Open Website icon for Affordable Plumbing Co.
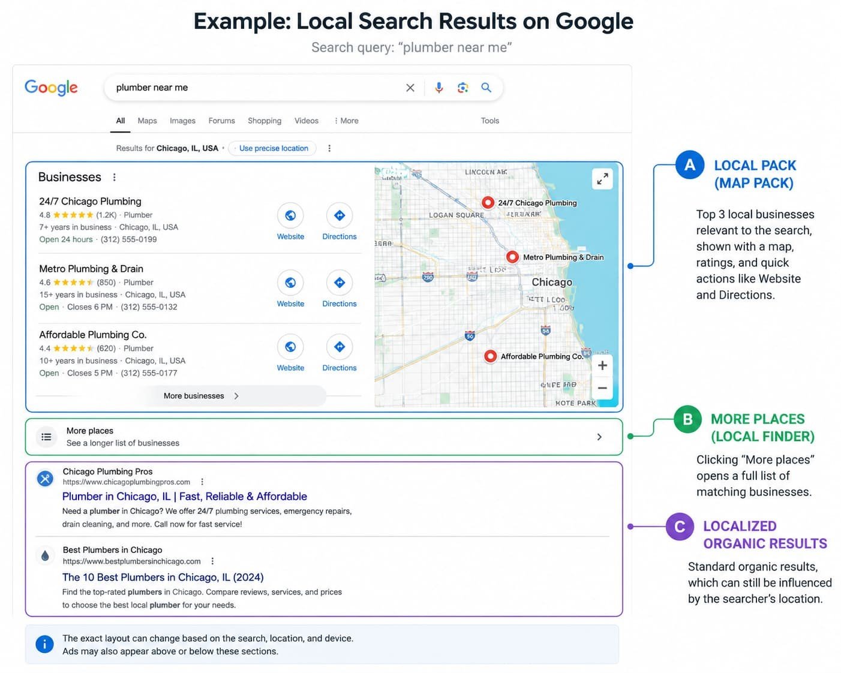This screenshot has height=673, width=841. click(290, 347)
